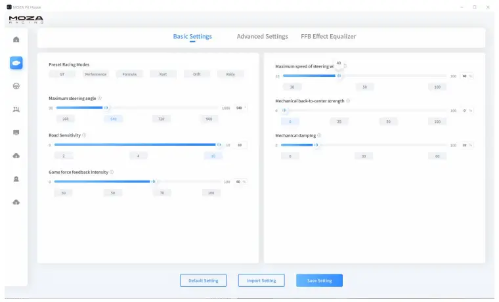The height and width of the screenshot is (302, 499).
Task: Select the highlighted wheel base sidebar icon
Action: (16, 62)
